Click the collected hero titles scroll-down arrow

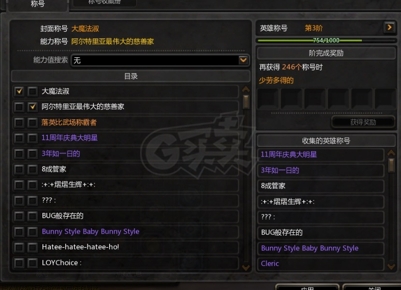(x=391, y=266)
